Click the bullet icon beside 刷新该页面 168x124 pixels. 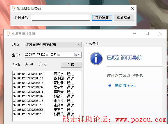pos(110,86)
